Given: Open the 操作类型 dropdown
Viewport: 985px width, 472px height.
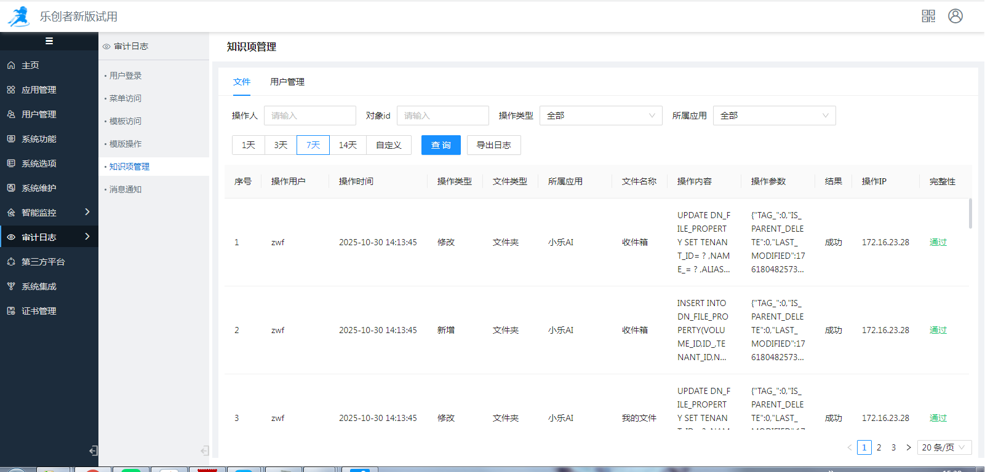Looking at the screenshot, I should [x=600, y=116].
